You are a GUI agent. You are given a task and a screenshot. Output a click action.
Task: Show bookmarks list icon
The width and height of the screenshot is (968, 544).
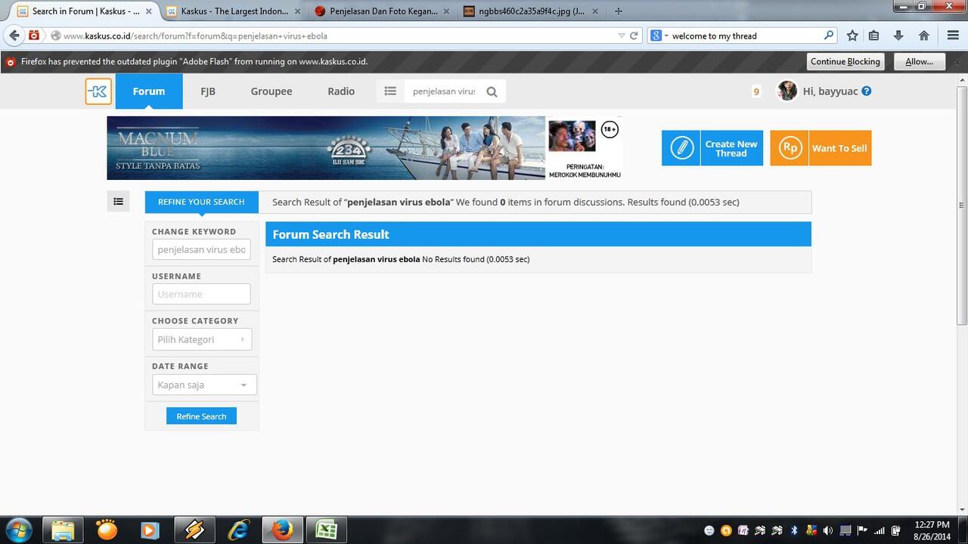(874, 36)
